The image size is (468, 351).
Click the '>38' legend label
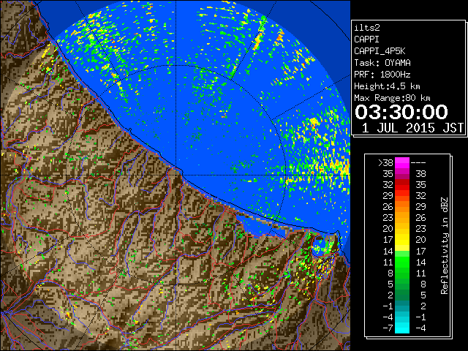click(385, 163)
